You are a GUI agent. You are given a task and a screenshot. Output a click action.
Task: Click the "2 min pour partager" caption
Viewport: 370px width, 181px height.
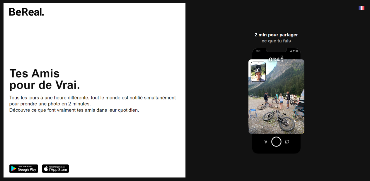tap(276, 35)
